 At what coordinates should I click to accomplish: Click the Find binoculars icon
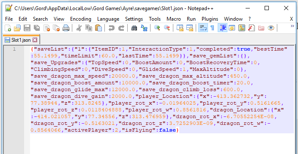(134, 28)
